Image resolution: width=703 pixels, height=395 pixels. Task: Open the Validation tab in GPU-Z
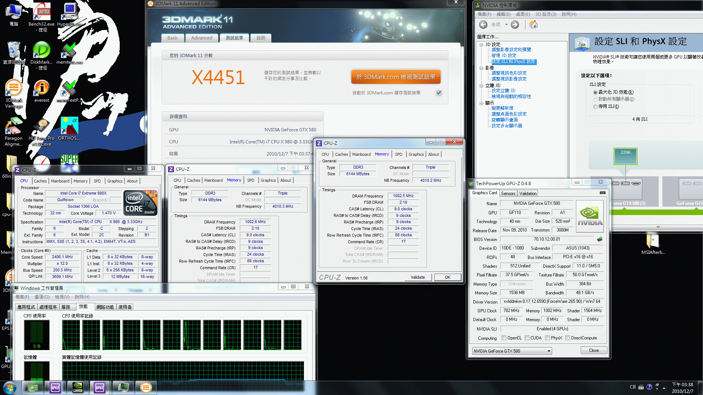(528, 193)
